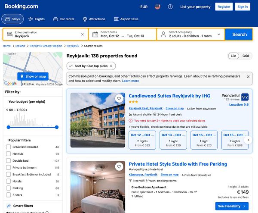The width and height of the screenshot is (258, 213).
Task: Open the help question mark icon
Action: pos(170,7)
